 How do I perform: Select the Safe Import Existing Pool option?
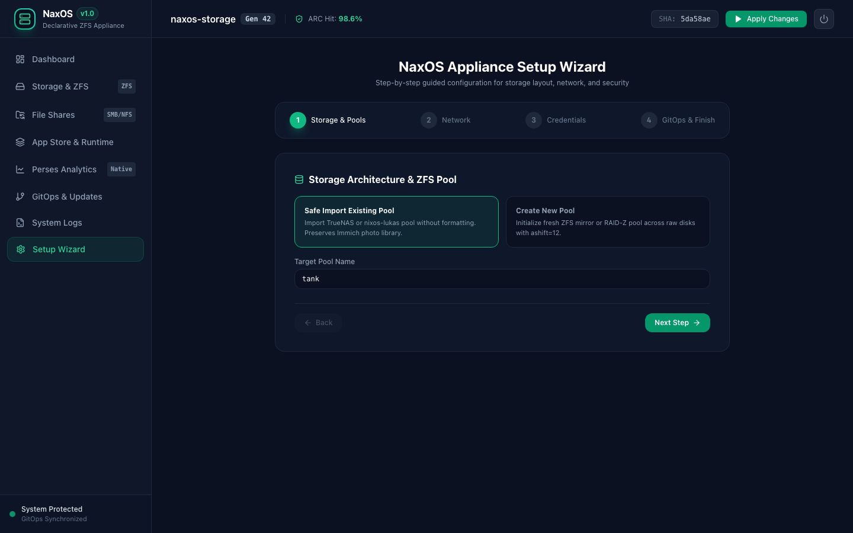coord(396,221)
